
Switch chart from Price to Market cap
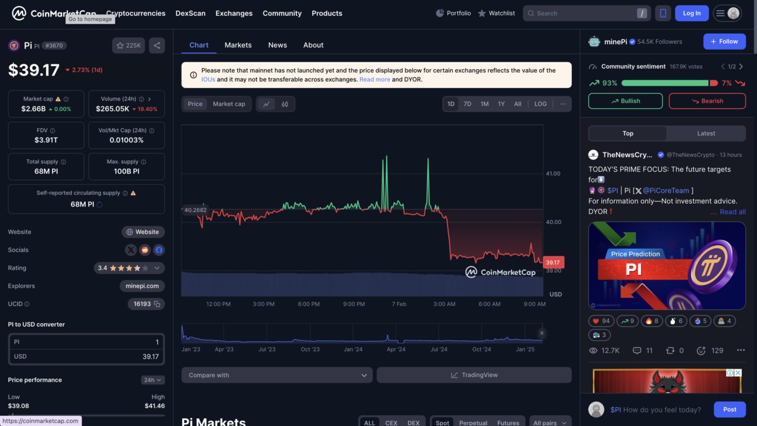pos(228,104)
